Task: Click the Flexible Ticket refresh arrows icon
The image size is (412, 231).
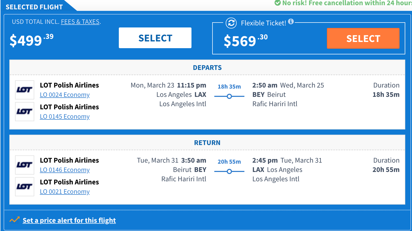Action: pos(231,23)
